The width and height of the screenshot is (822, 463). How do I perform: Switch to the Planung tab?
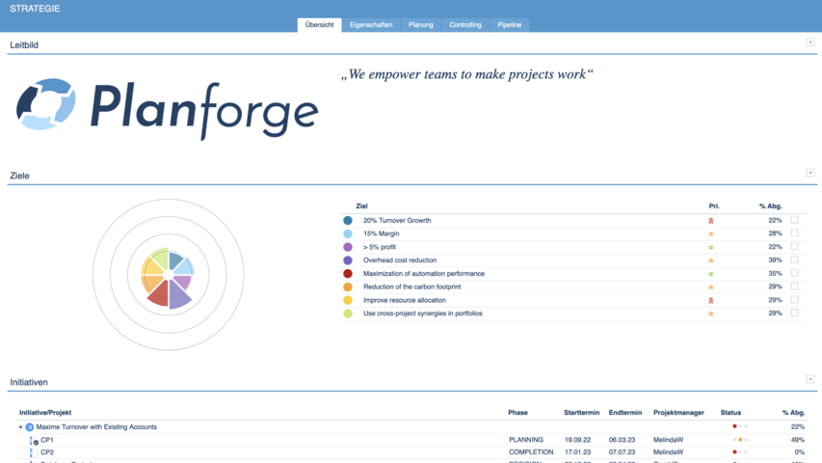coord(420,24)
